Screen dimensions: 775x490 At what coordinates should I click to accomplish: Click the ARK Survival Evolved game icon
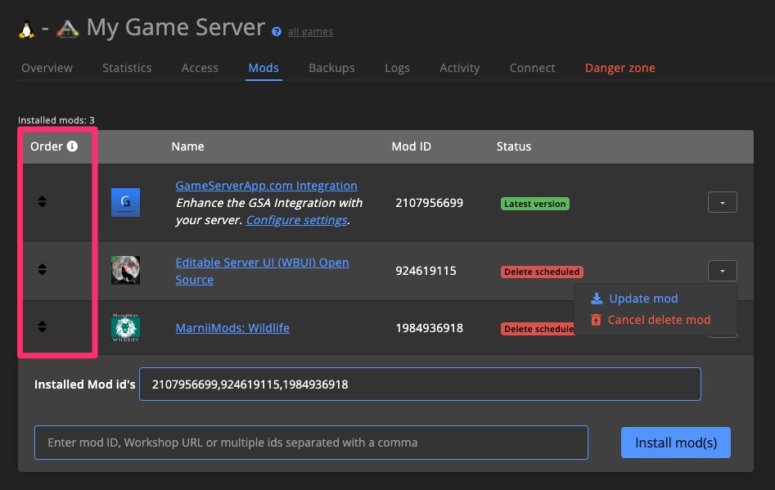click(68, 26)
